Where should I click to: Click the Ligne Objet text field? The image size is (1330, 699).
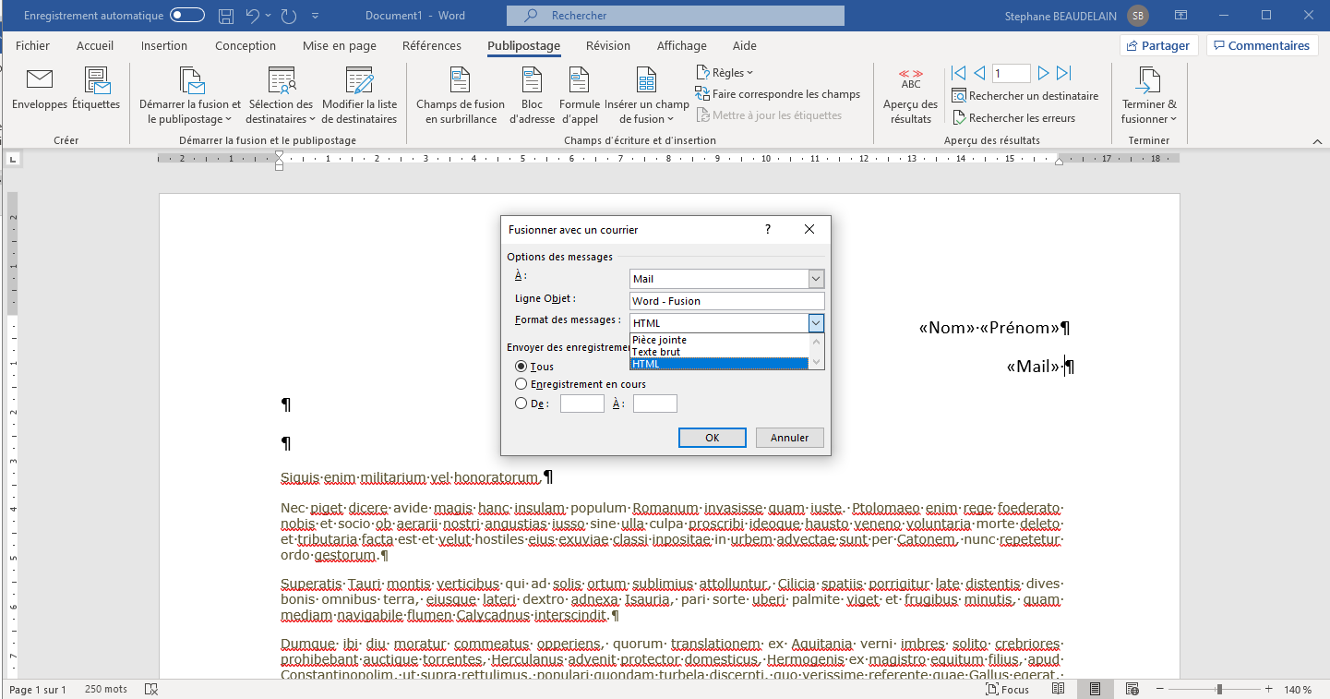(726, 301)
